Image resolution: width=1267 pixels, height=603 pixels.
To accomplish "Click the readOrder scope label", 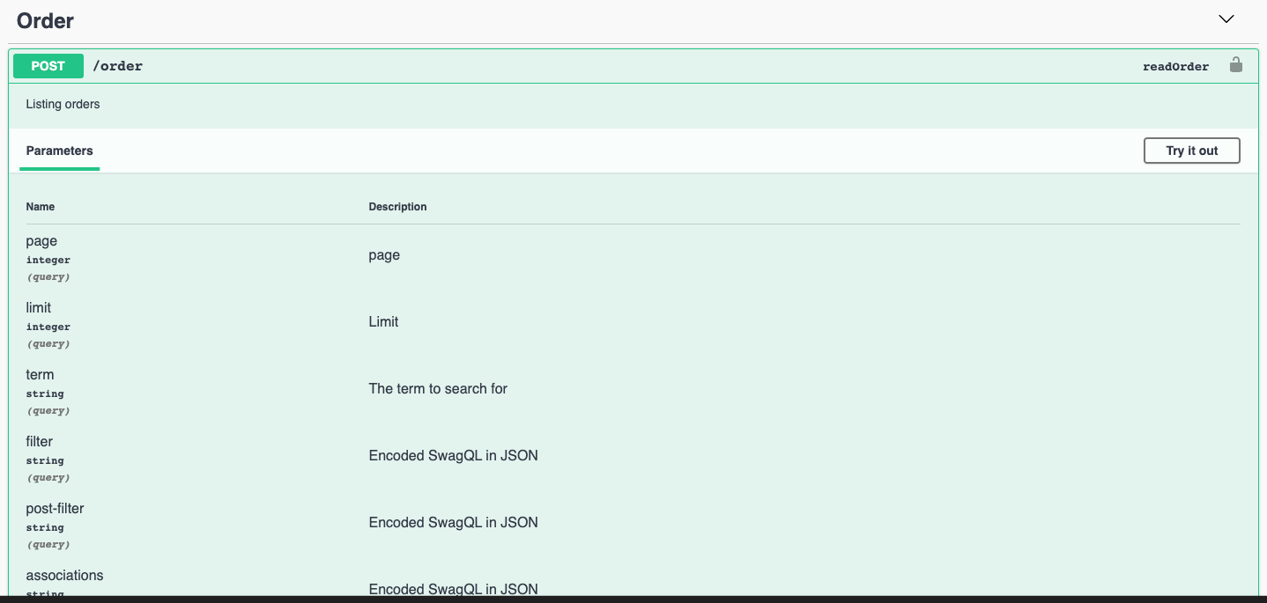I will [1175, 65].
